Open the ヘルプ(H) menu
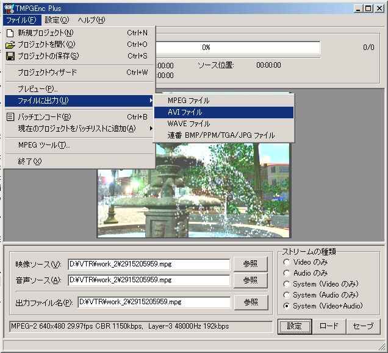 (92, 20)
